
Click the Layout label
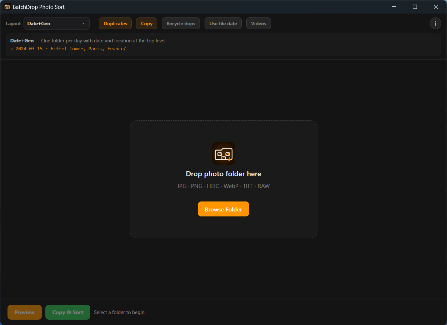pos(13,23)
